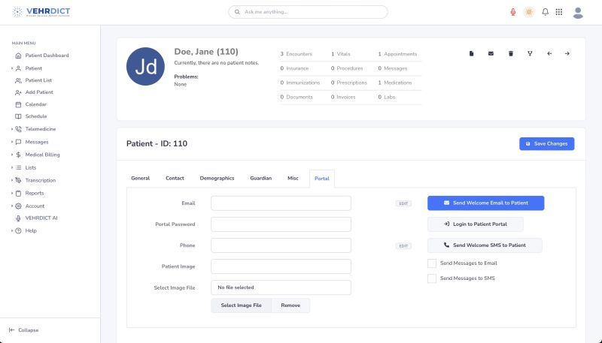The width and height of the screenshot is (602, 343).
Task: Click the Portal Password input field
Action: coord(281,224)
